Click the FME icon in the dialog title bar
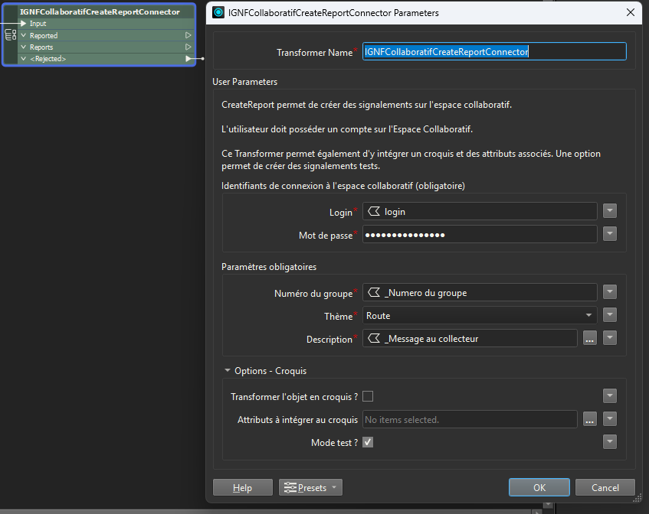Image resolution: width=649 pixels, height=514 pixels. click(x=218, y=12)
